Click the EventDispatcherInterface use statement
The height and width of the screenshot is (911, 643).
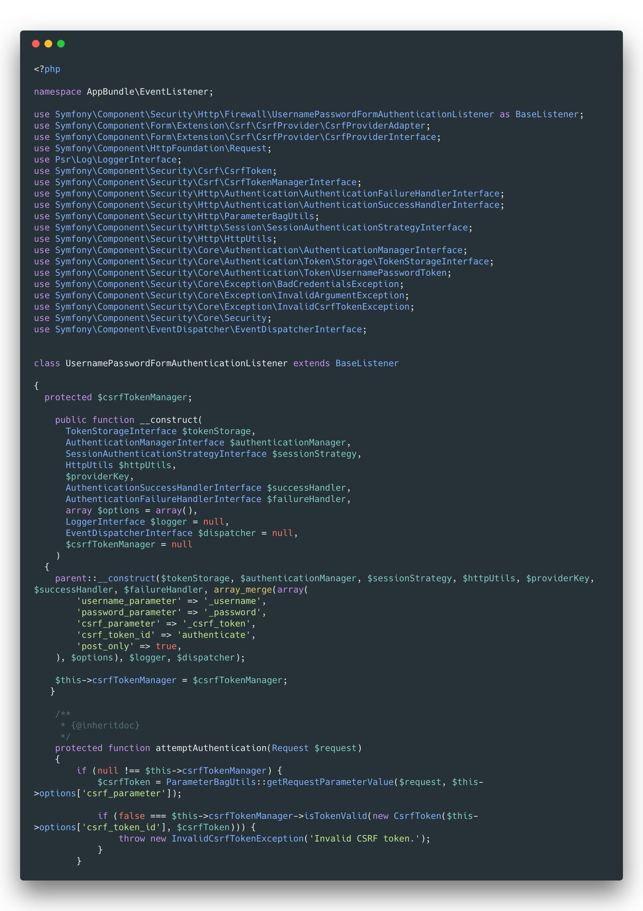(x=201, y=329)
